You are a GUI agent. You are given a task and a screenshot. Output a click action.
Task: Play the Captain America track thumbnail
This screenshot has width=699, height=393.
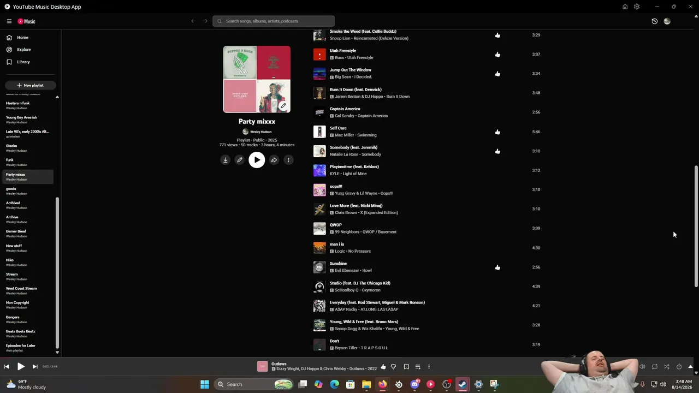click(319, 112)
